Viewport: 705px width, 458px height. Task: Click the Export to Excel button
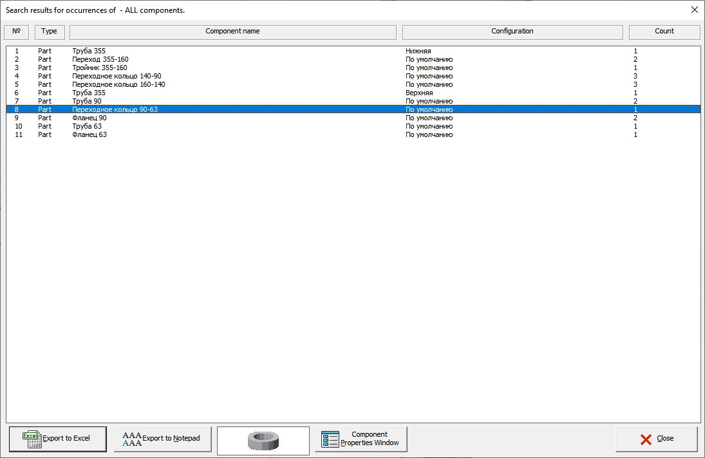[x=57, y=439]
